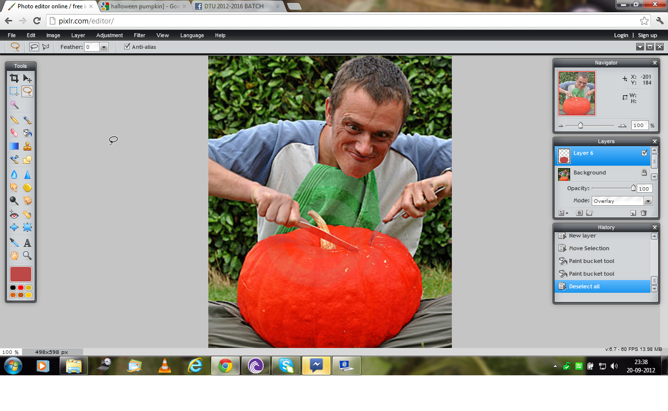
Task: Click the Navigator zoom slider handle
Action: point(580,125)
